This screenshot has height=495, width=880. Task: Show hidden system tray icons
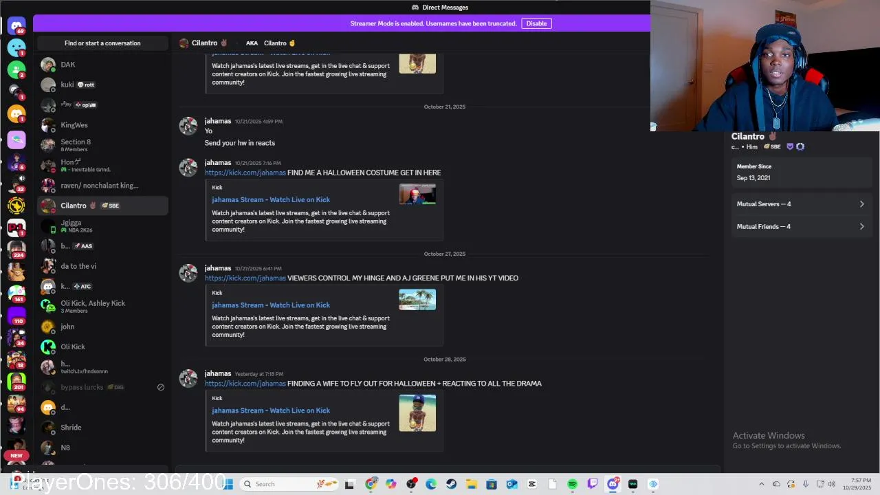761,484
